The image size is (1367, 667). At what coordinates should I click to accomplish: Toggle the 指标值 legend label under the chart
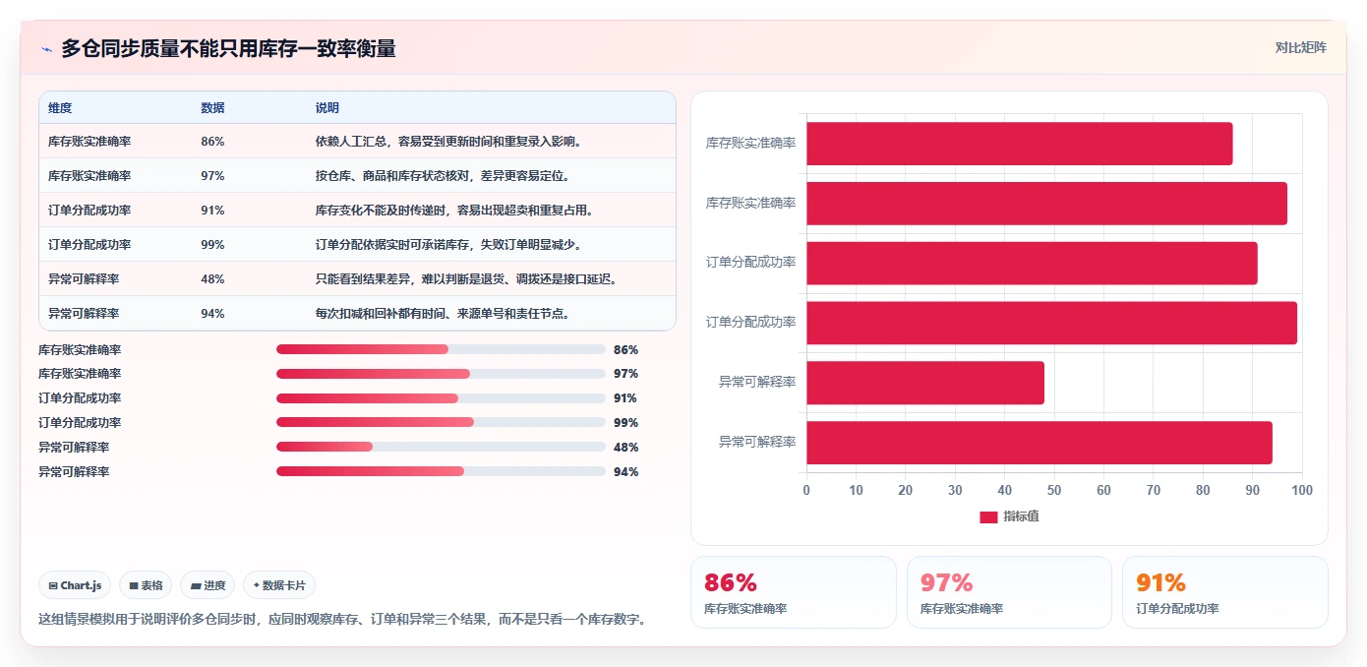[1021, 516]
